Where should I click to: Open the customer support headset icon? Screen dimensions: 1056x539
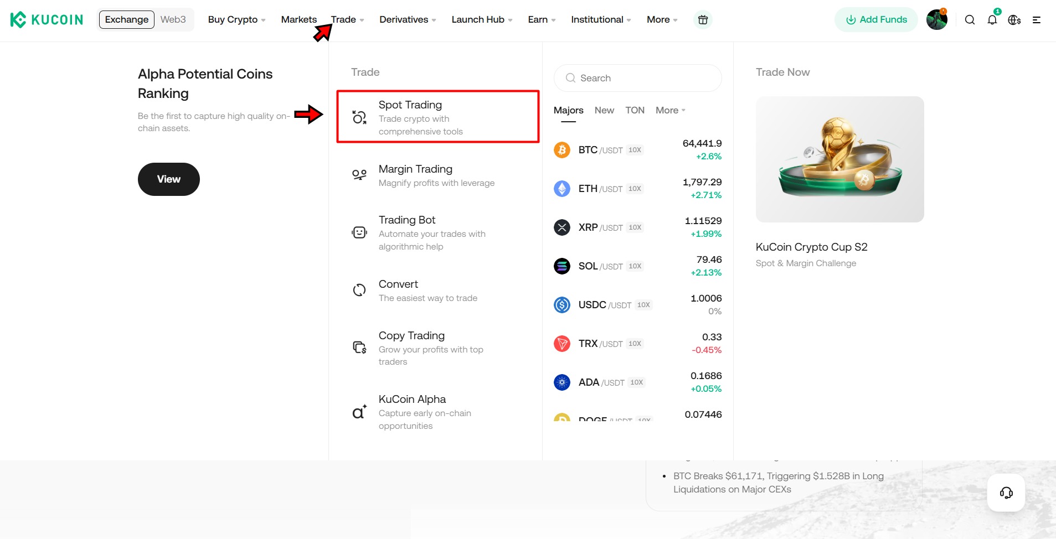[1006, 493]
